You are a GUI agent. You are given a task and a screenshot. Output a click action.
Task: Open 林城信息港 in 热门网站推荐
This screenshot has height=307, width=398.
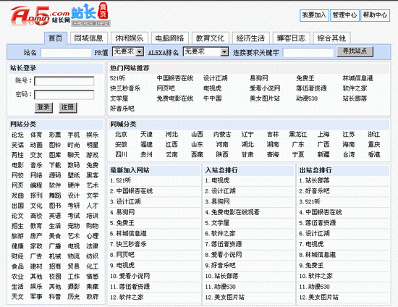(x=358, y=78)
